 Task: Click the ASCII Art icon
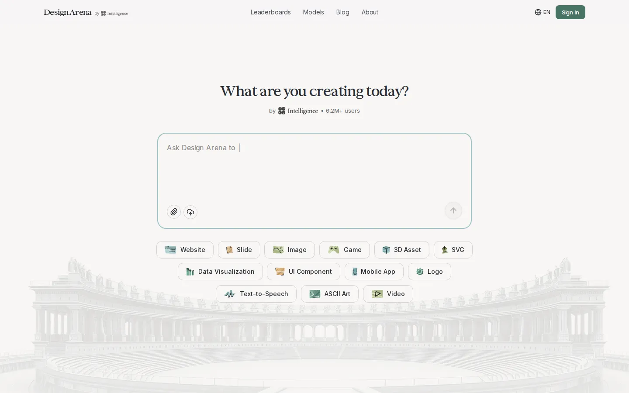coord(315,294)
